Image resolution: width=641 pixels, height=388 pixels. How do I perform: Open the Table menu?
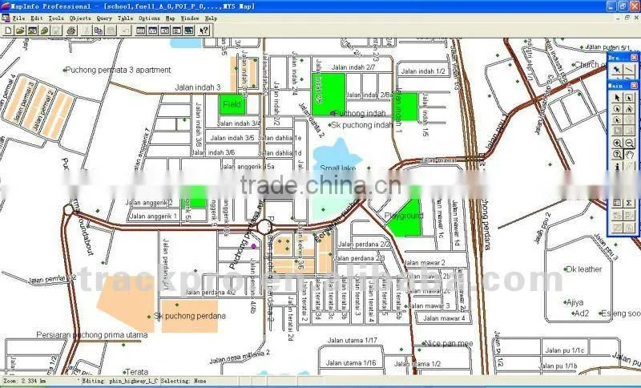click(x=126, y=18)
